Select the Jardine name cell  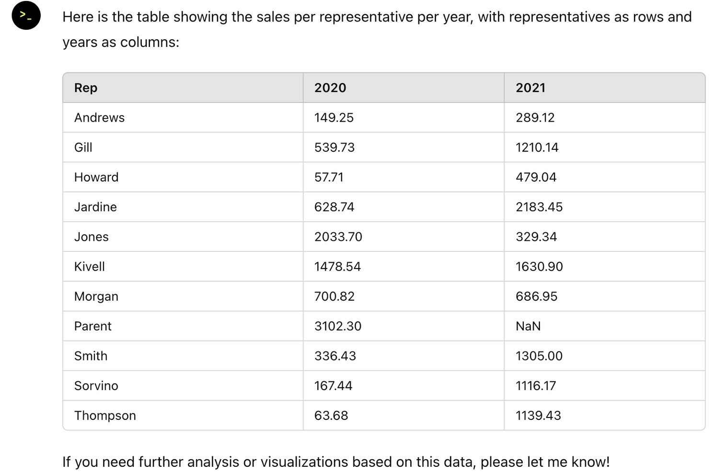point(95,207)
